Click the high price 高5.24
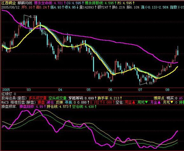The width and height of the screenshot is (184, 151). [x=43, y=7]
